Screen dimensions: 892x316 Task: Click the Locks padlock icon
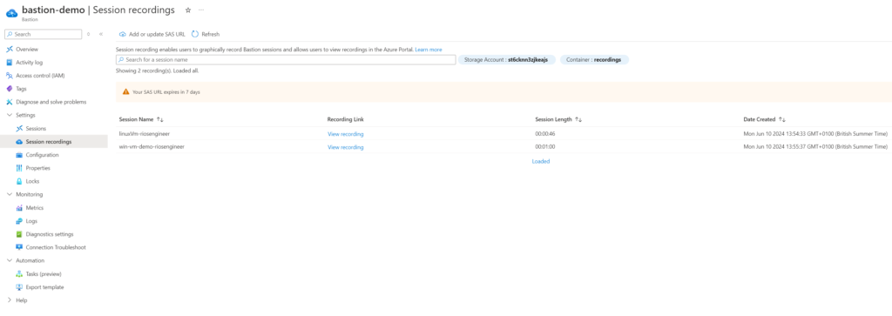19,181
